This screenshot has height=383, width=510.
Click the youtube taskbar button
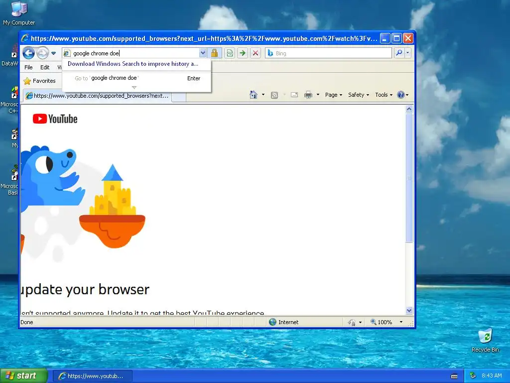click(x=92, y=376)
